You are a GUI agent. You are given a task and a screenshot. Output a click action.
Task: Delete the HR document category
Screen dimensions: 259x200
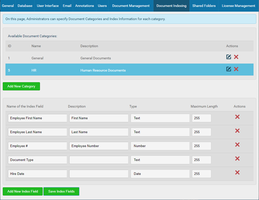236,69
